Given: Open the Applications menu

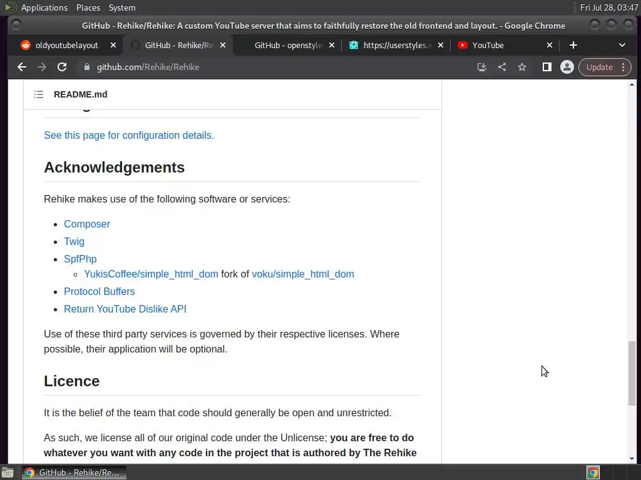Looking at the screenshot, I should pos(44,7).
